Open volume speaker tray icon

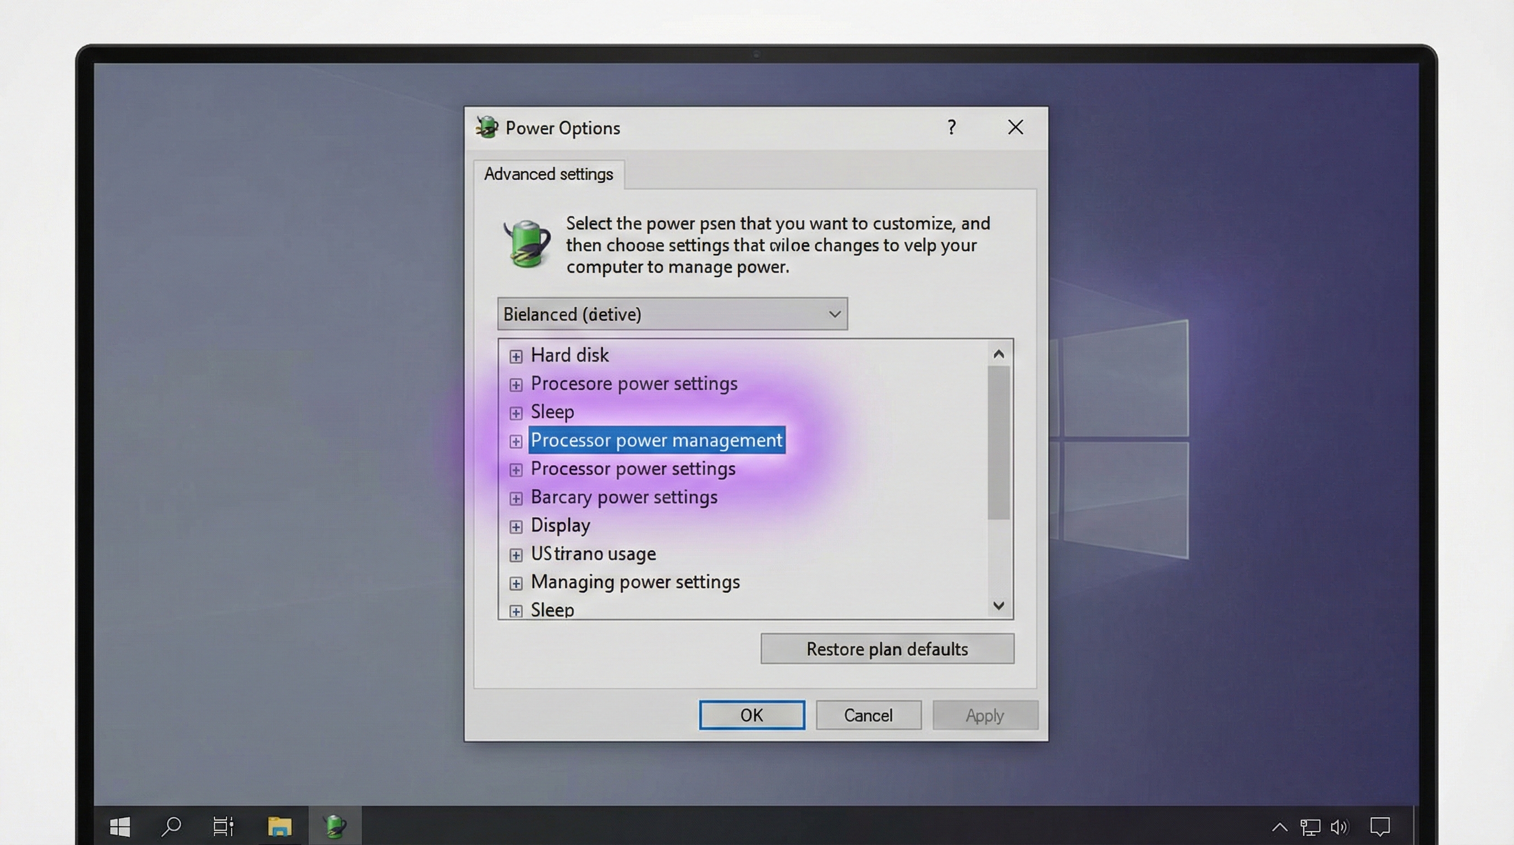click(1339, 827)
